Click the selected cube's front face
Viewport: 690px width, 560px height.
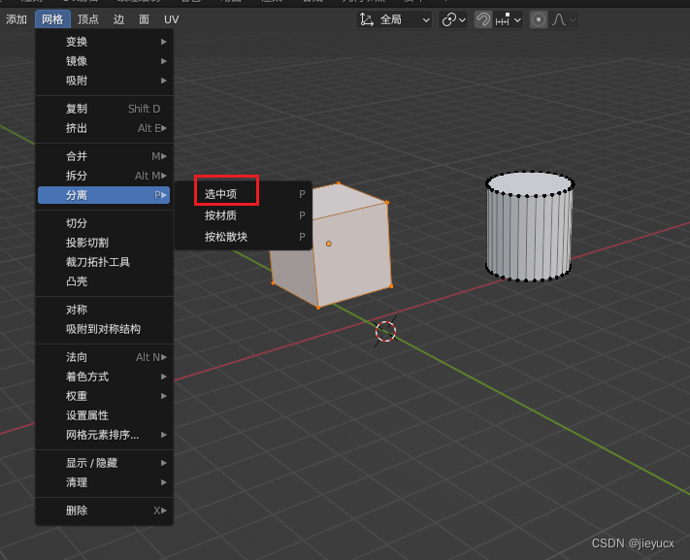click(x=352, y=253)
